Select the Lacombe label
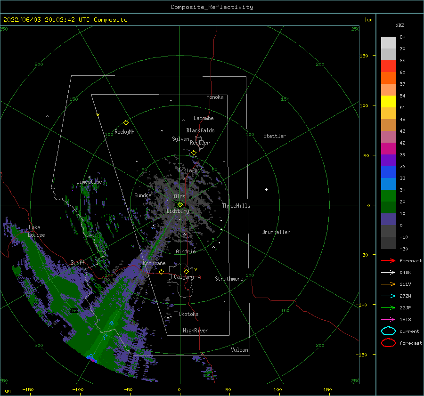424x396 pixels. [204, 118]
